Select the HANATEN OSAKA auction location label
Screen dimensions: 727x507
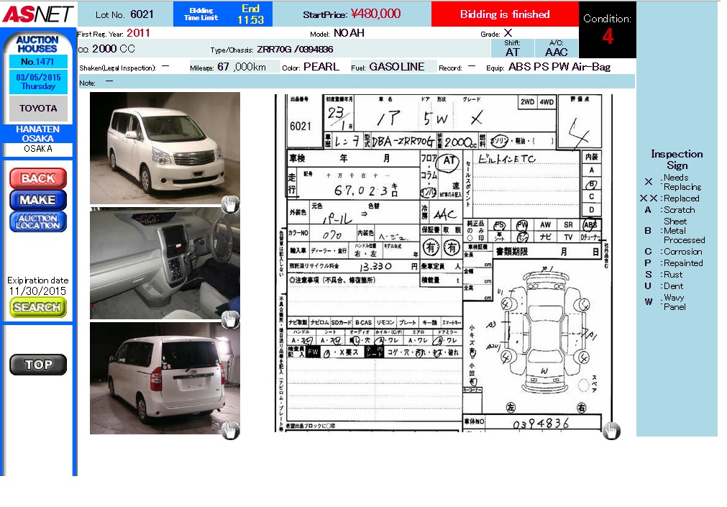coord(37,134)
